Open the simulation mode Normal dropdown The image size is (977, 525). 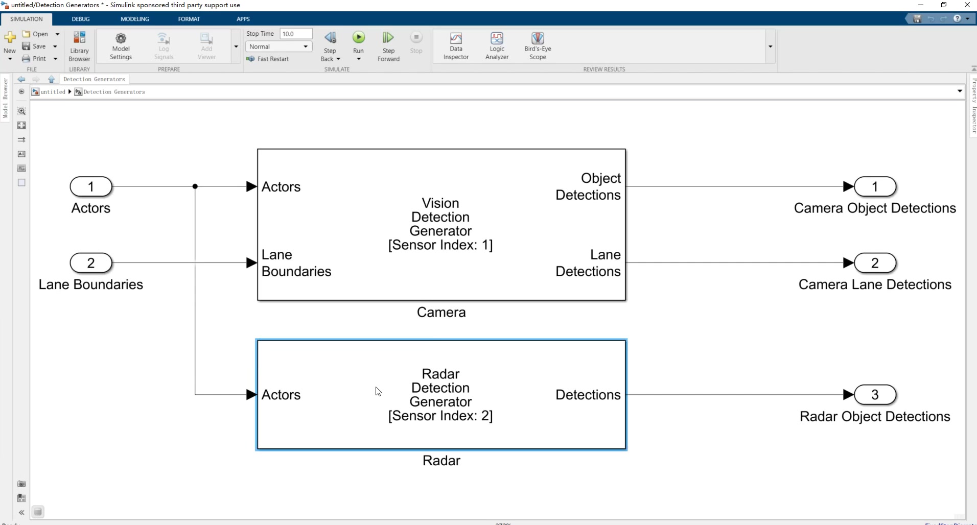tap(278, 46)
